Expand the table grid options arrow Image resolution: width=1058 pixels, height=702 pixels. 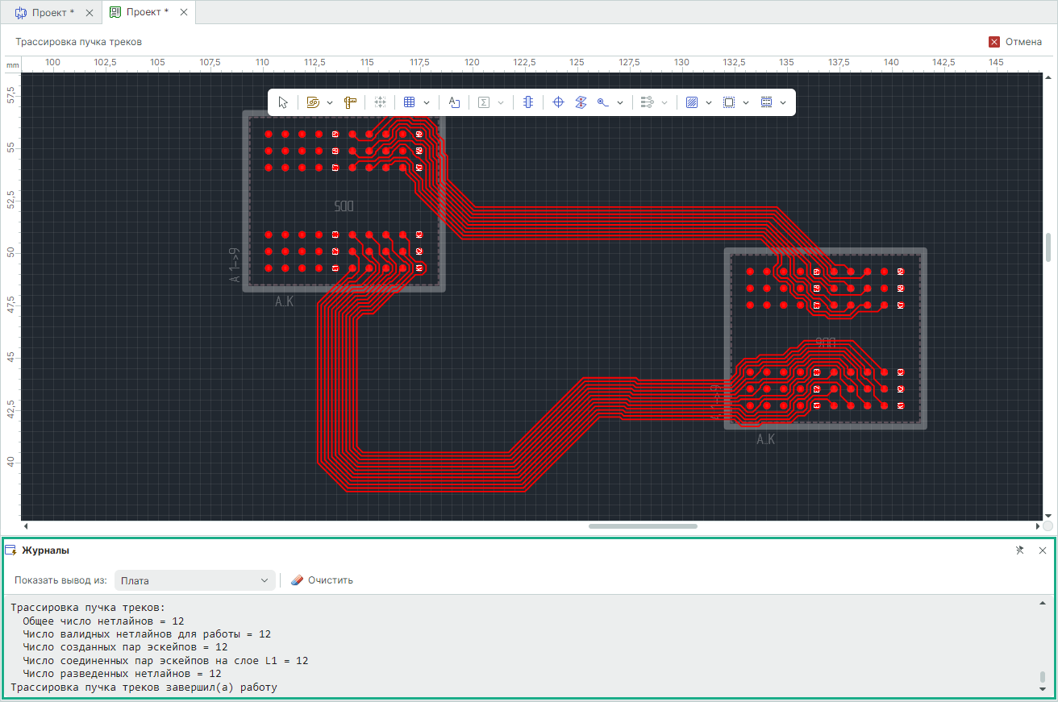tap(427, 102)
